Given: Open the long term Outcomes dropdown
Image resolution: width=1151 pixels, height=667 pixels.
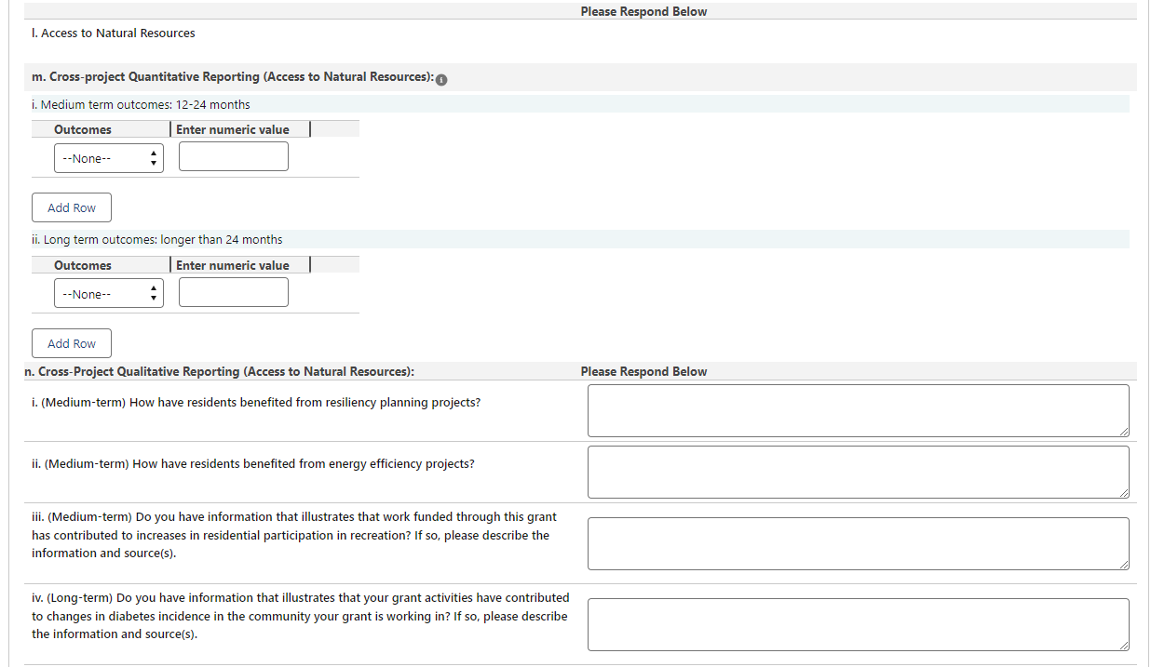Looking at the screenshot, I should pos(109,294).
